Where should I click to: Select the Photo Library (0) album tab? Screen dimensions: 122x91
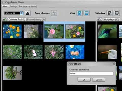(36, 19)
